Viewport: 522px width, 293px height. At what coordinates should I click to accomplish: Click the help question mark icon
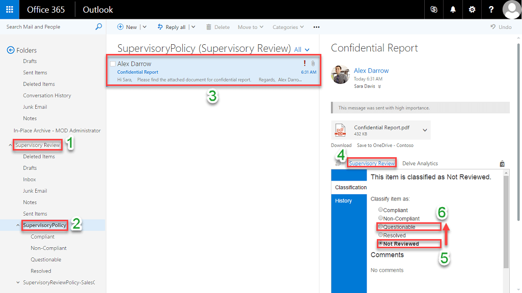click(x=491, y=10)
